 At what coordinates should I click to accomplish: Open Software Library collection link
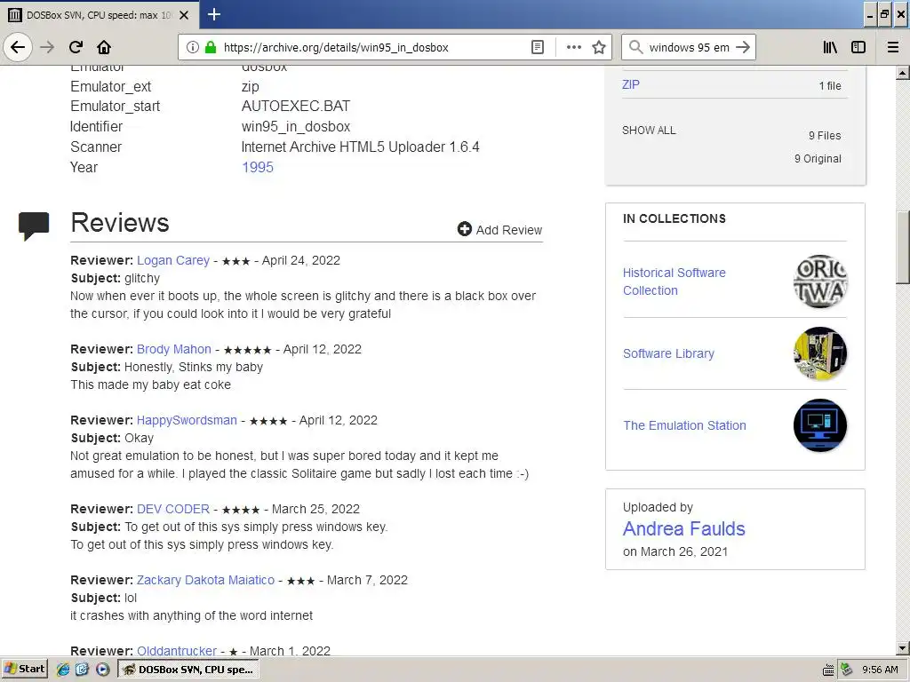[x=668, y=353]
